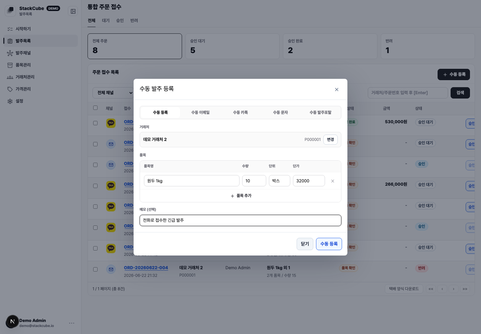Open the 전체 채널 dropdown
The width and height of the screenshot is (481, 334).
tap(113, 93)
